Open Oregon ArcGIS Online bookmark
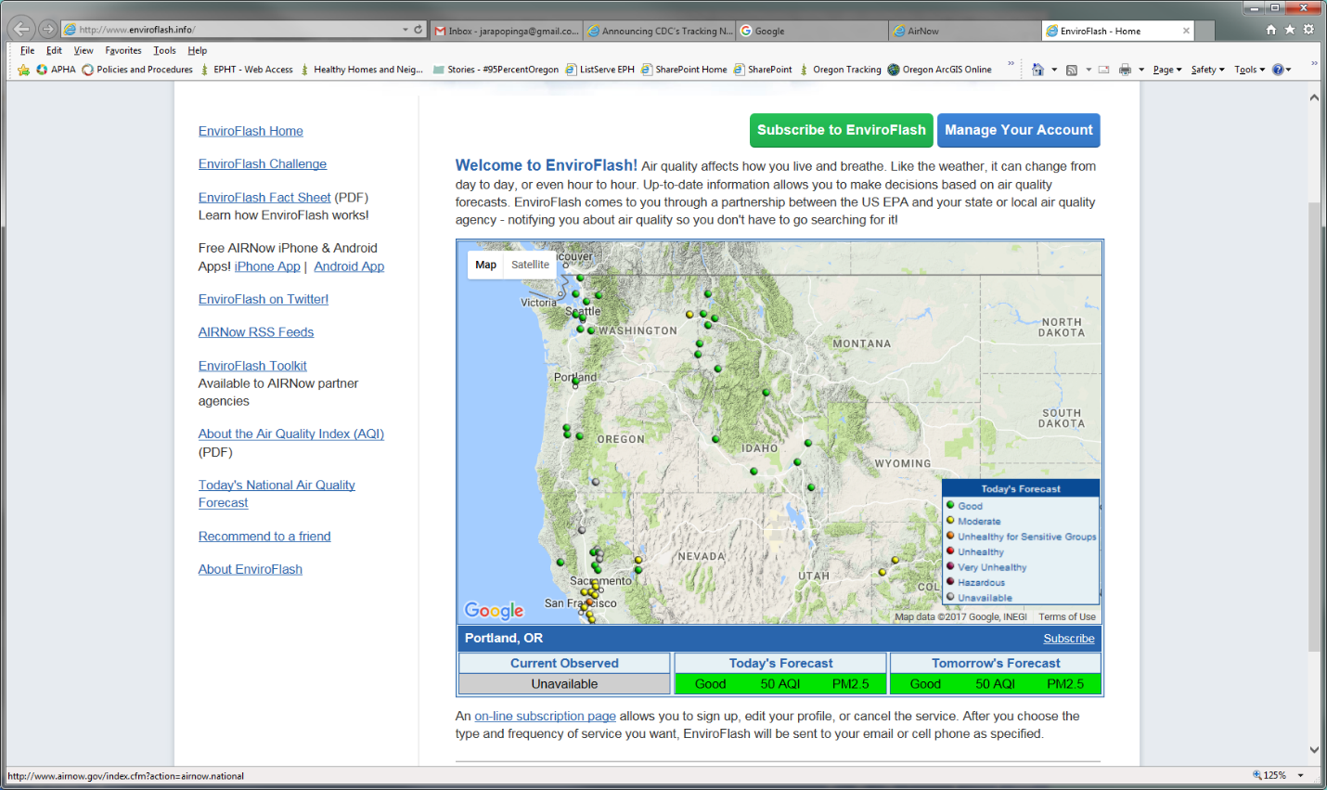 coord(939,70)
